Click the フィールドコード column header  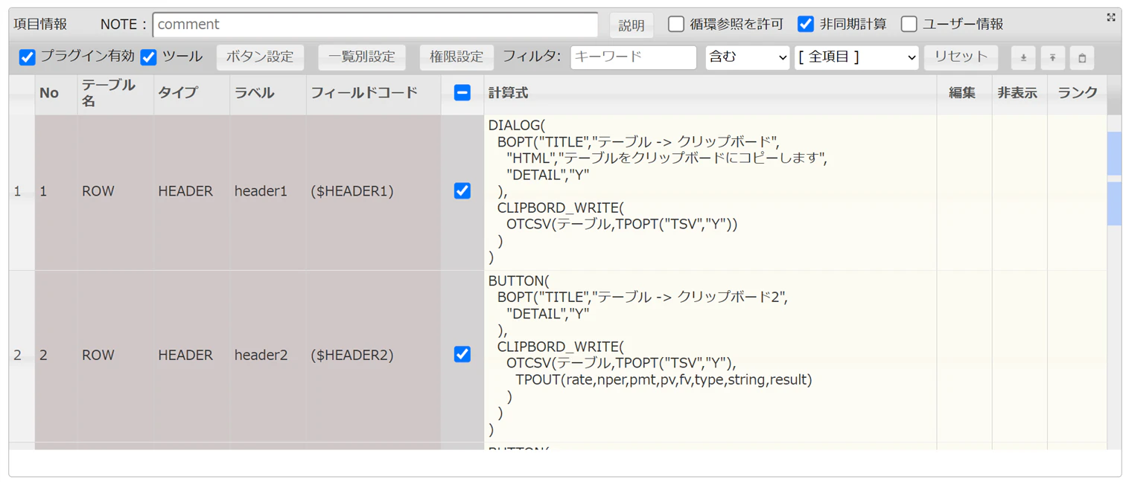click(x=373, y=93)
